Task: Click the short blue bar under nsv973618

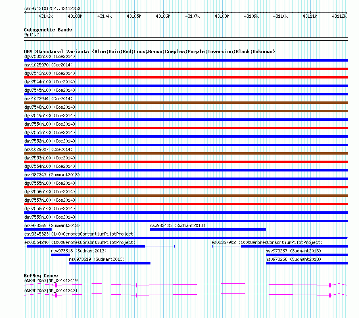Action: tap(61, 255)
